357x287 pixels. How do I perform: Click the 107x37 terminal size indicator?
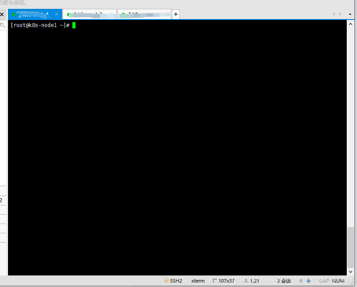point(226,281)
